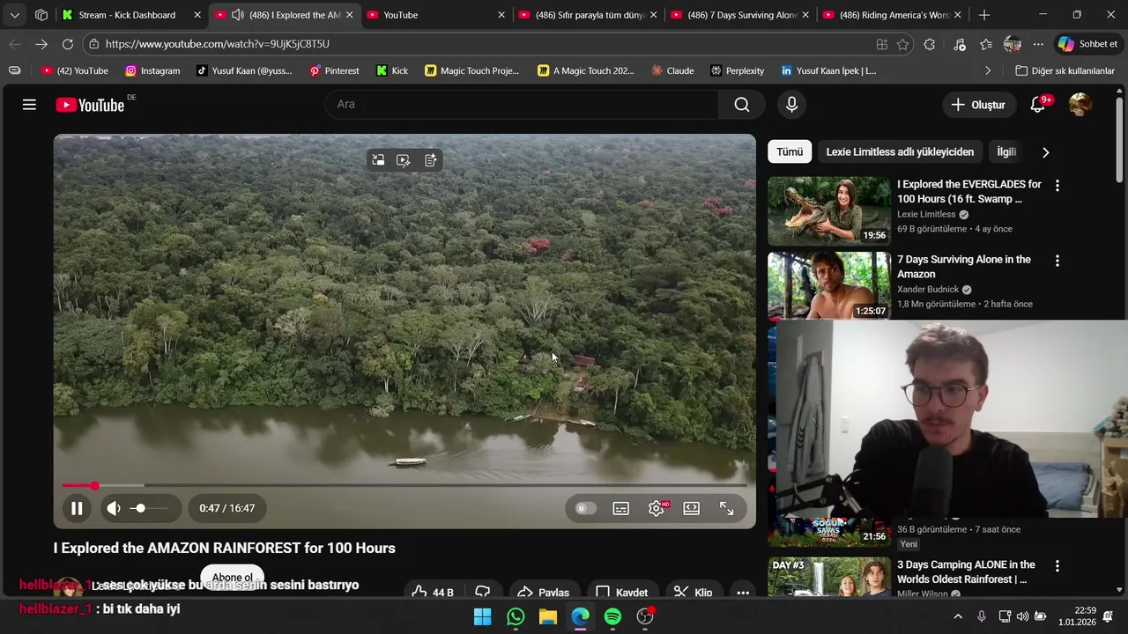Share the video via Paylaş
Image resolution: width=1128 pixels, height=634 pixels.
pyautogui.click(x=543, y=593)
